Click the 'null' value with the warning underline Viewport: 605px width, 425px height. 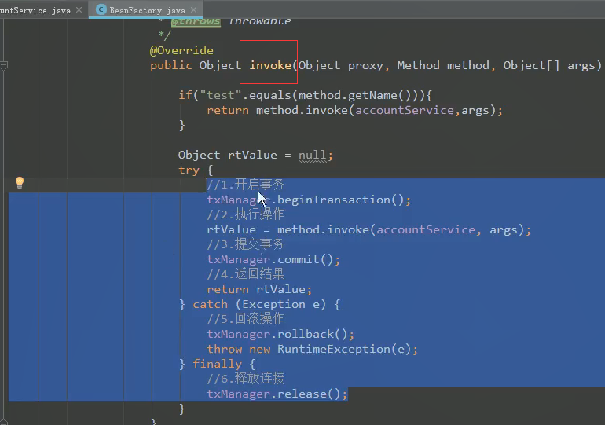click(x=312, y=155)
